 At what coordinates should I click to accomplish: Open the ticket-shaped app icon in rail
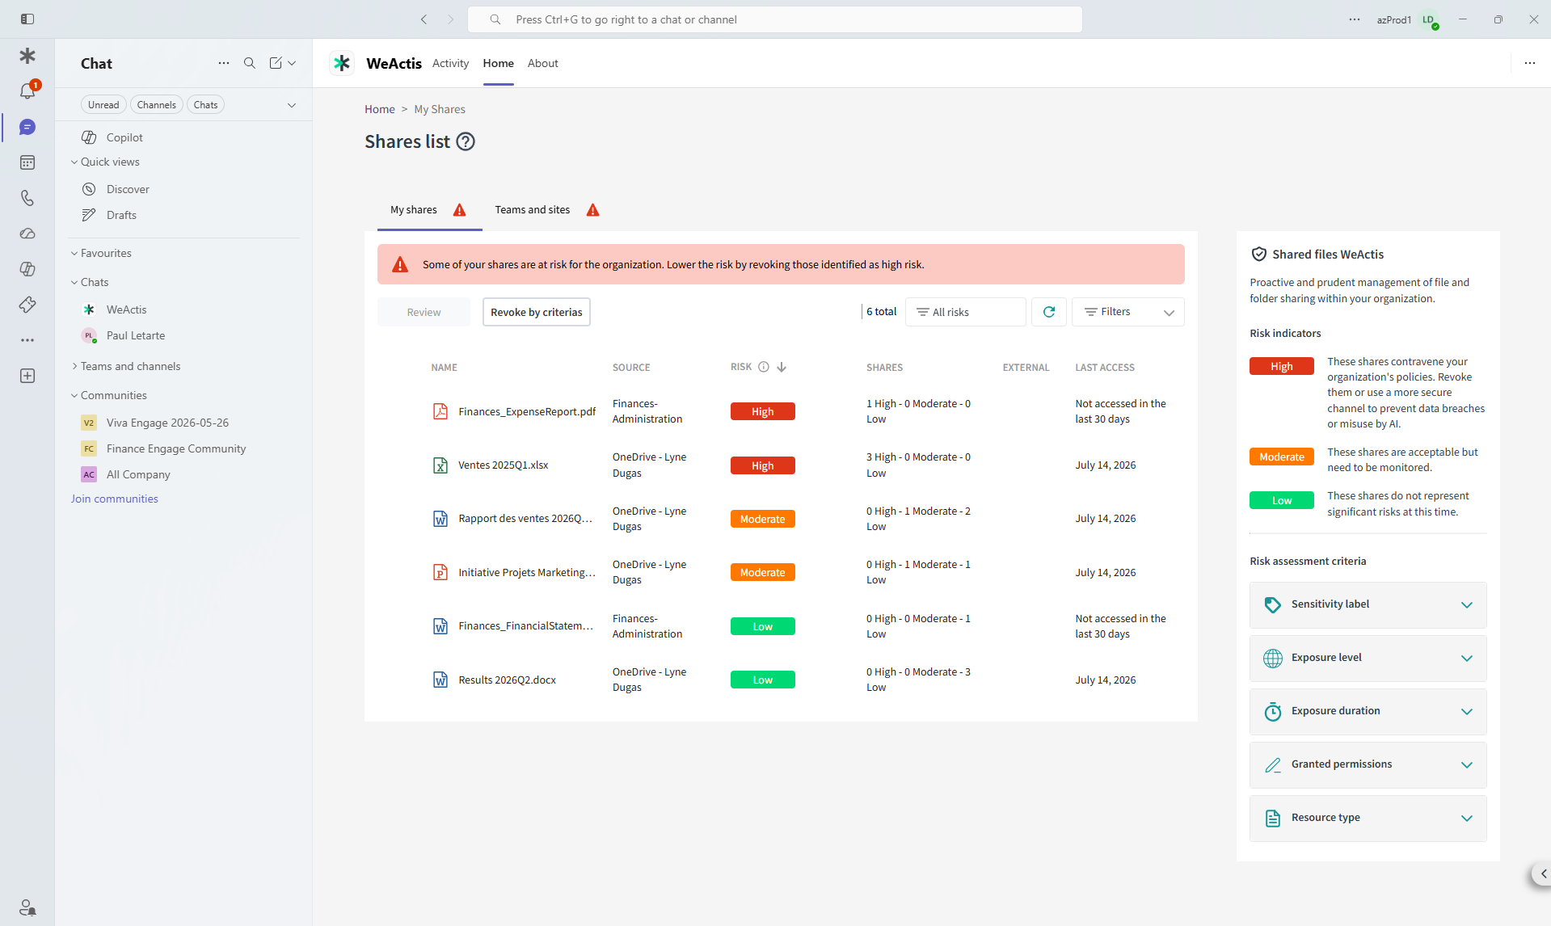(x=27, y=305)
